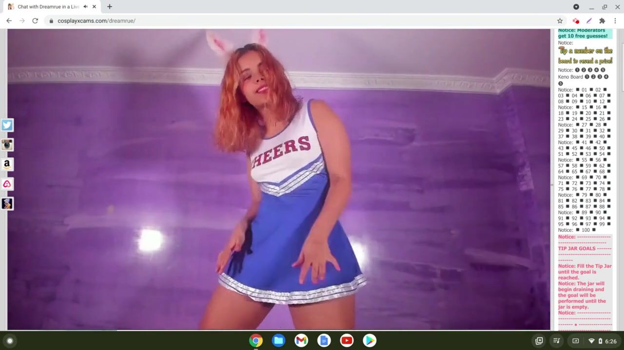Viewport: 624px width, 350px height.
Task: Open the Chrome three-dot menu
Action: pyautogui.click(x=615, y=21)
